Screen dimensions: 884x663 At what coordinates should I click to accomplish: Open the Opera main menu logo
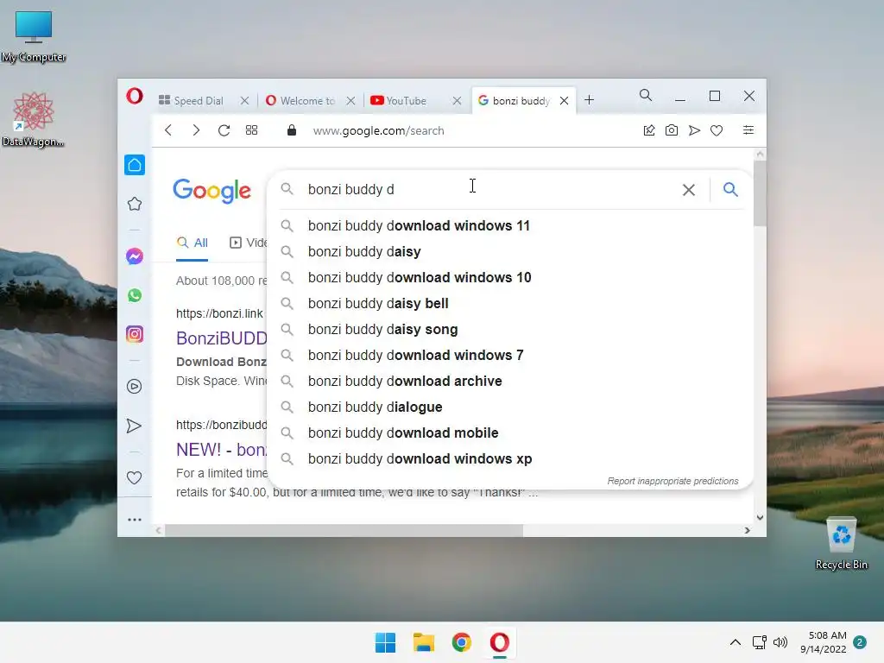(x=134, y=97)
